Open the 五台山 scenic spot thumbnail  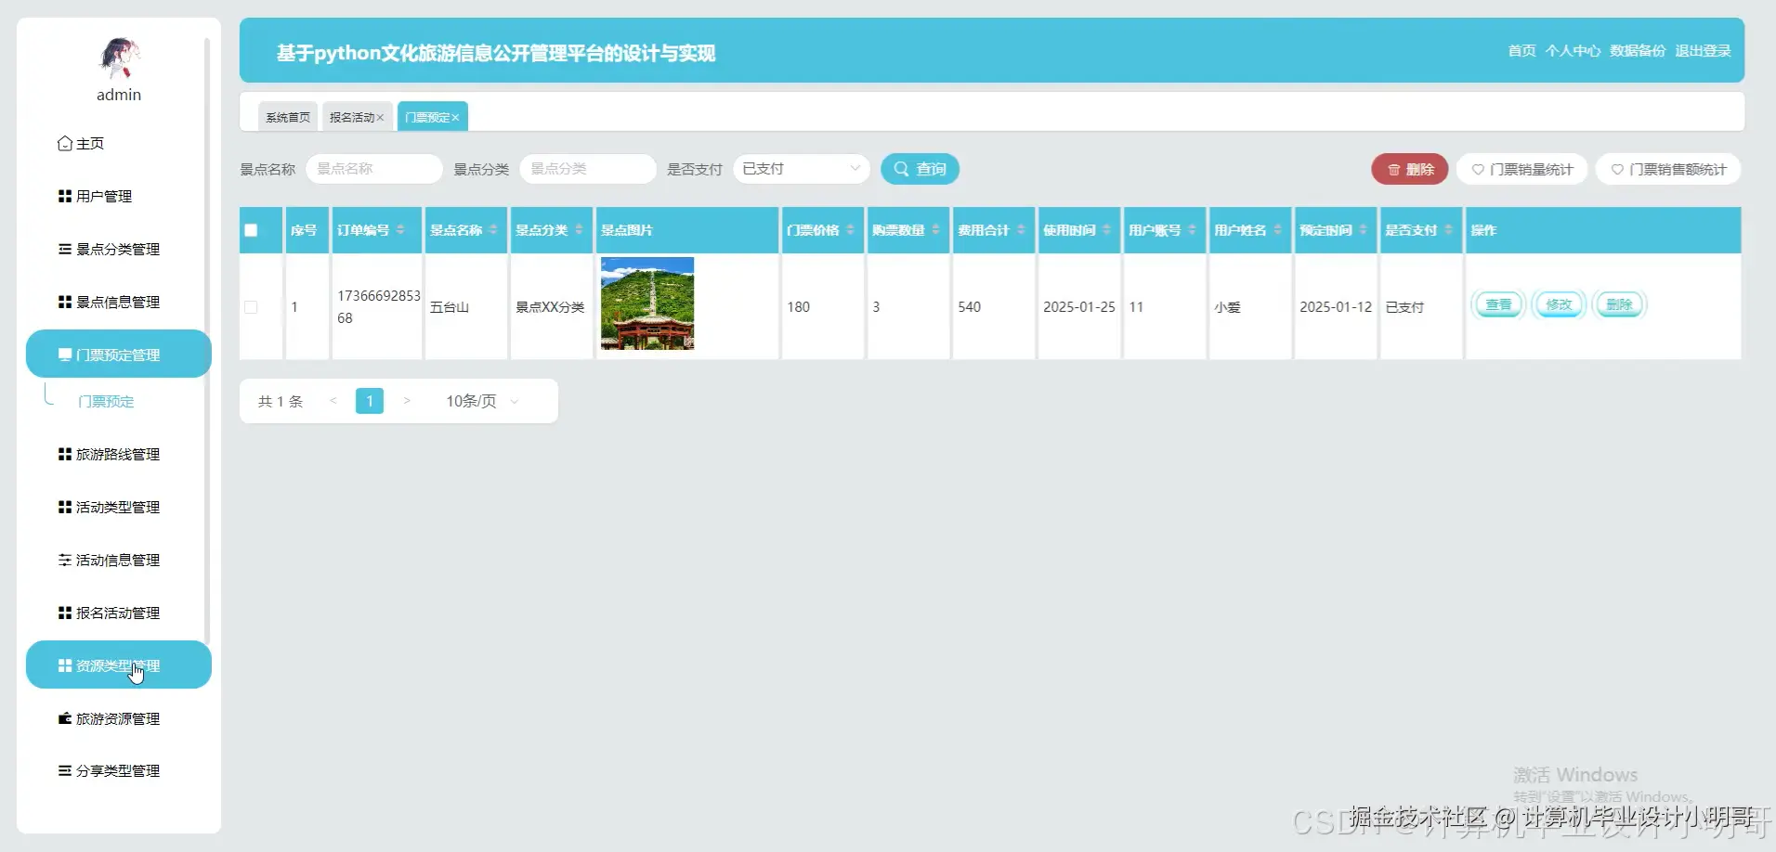pyautogui.click(x=647, y=303)
